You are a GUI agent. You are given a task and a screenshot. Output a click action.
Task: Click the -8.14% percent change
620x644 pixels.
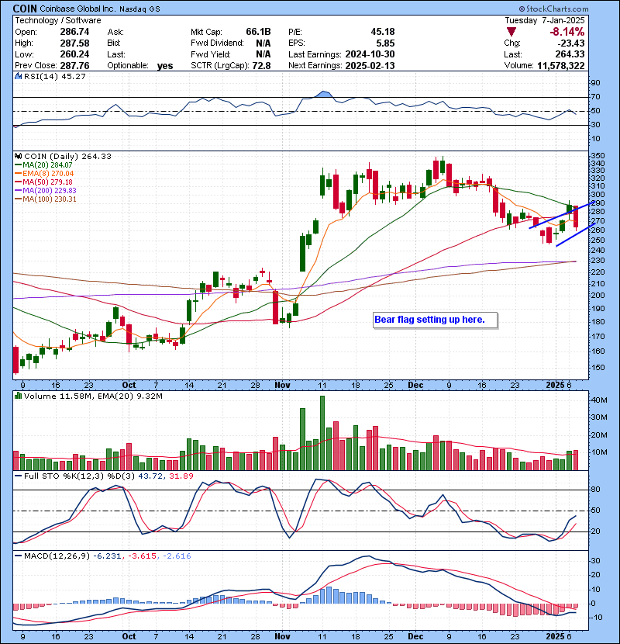tap(567, 32)
